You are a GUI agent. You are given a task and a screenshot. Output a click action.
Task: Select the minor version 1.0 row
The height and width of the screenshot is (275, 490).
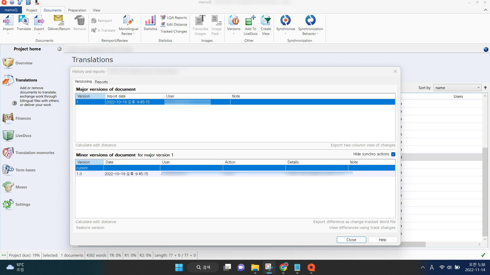(x=235, y=174)
